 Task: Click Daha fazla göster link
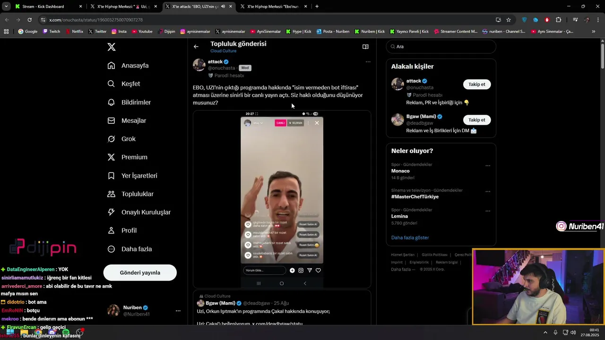pyautogui.click(x=410, y=238)
